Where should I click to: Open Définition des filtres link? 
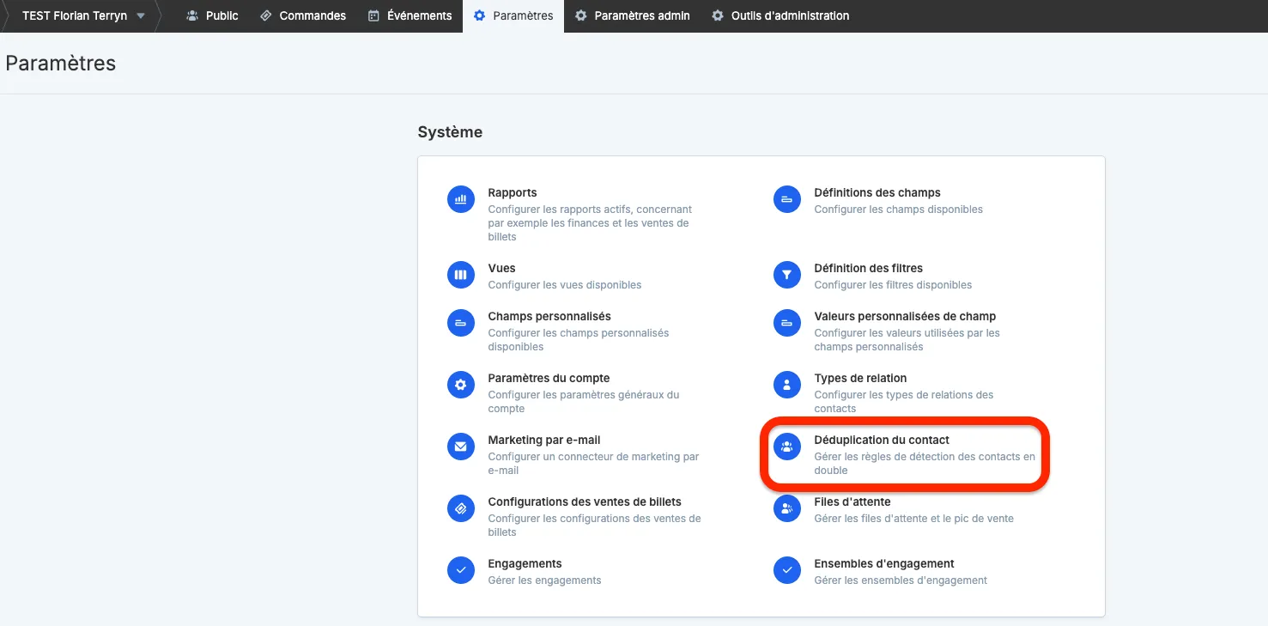[869, 269]
